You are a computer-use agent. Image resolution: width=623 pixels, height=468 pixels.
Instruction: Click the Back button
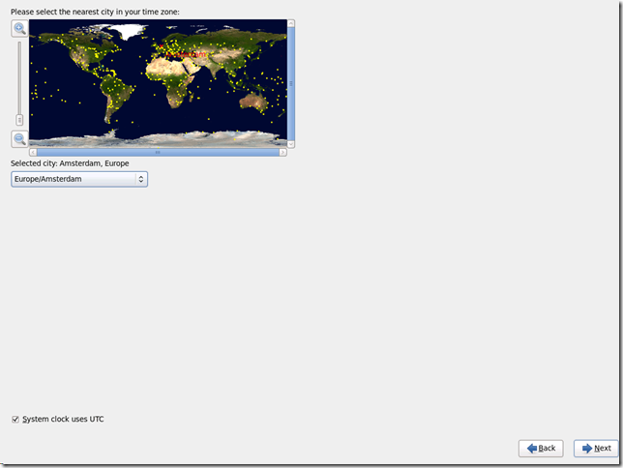541,449
